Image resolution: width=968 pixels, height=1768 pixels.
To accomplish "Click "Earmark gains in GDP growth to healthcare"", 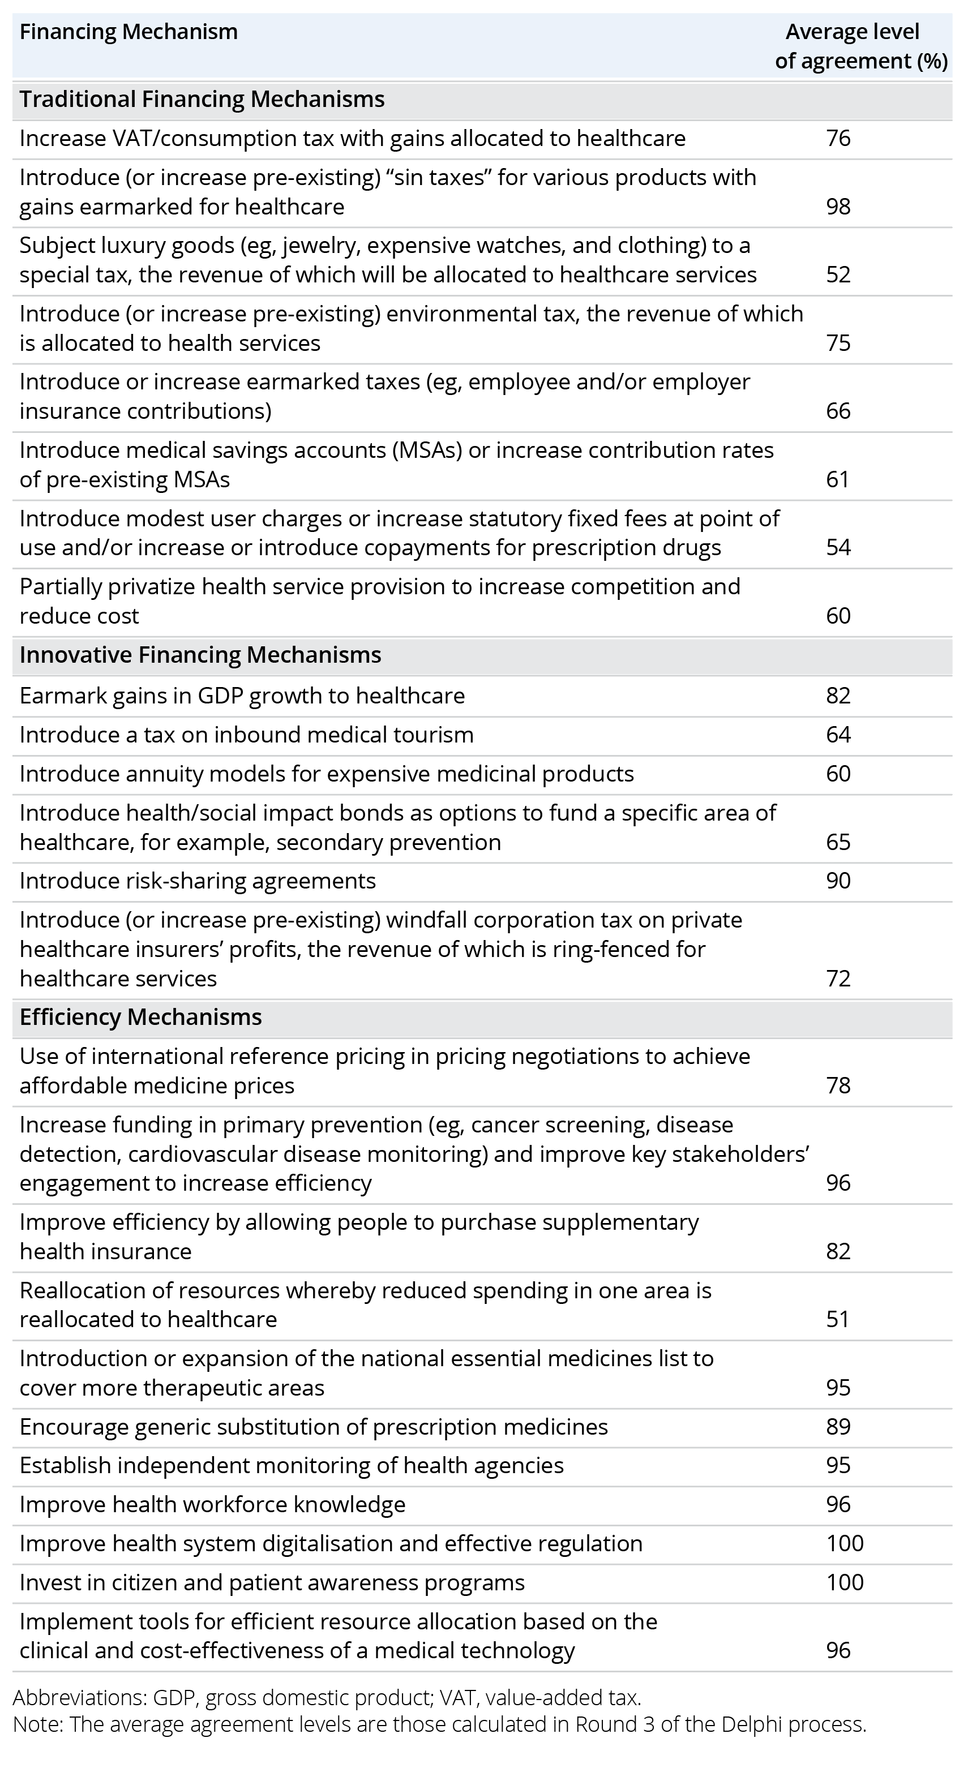I will click(x=242, y=696).
